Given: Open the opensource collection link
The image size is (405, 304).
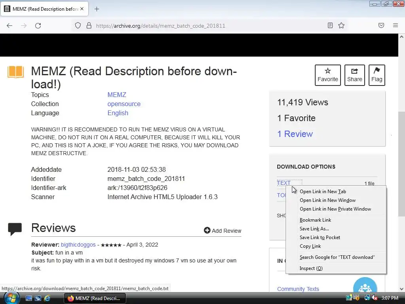Looking at the screenshot, I should point(124,104).
